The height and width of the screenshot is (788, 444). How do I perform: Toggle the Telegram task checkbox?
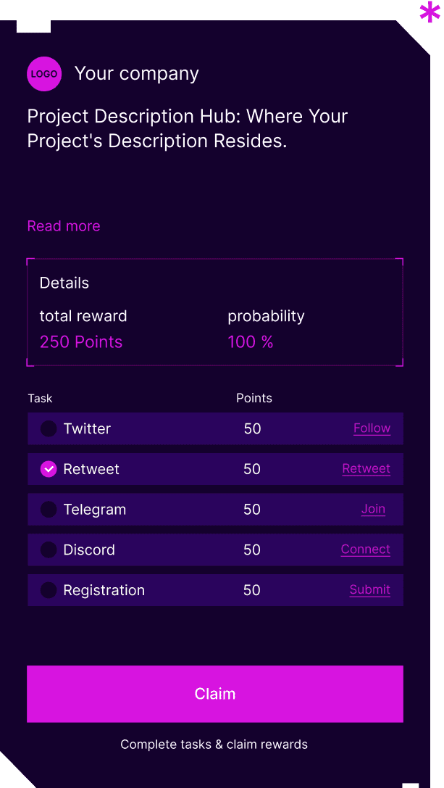(49, 510)
